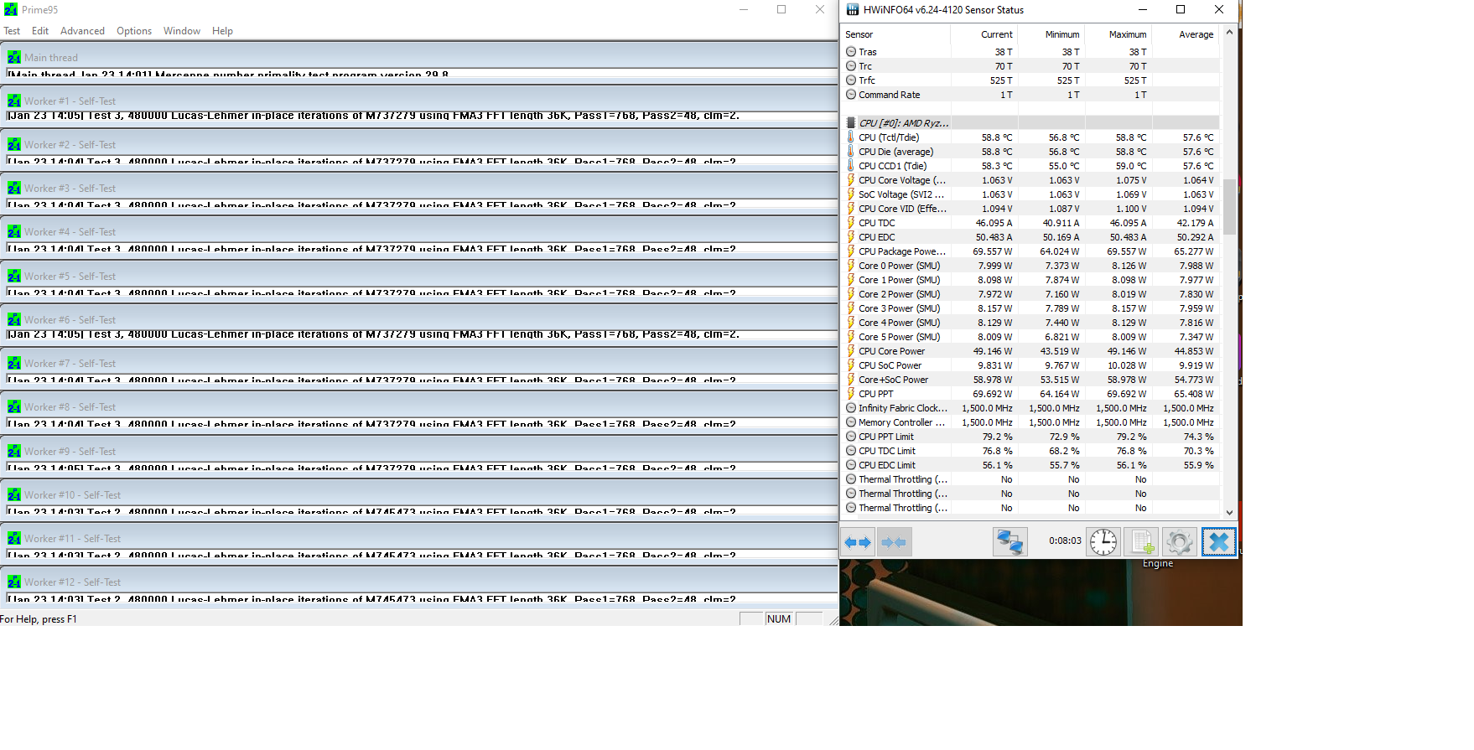
Task: Select the Infinity Fabric Clock sensor label
Action: tap(903, 408)
